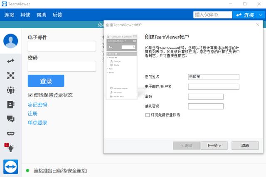Open the lightbulb notifications icon with badge
The image size is (266, 177).
[x=10, y=148]
